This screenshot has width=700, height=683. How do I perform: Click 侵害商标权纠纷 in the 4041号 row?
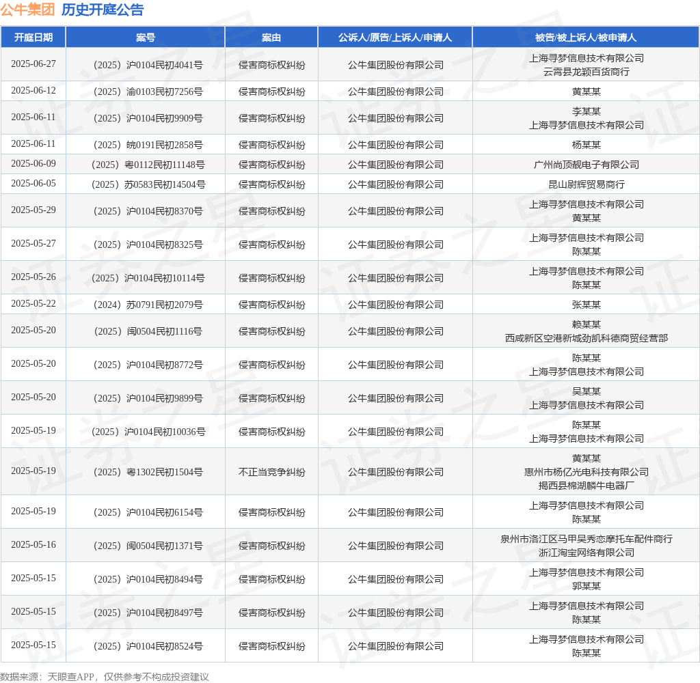pyautogui.click(x=272, y=65)
